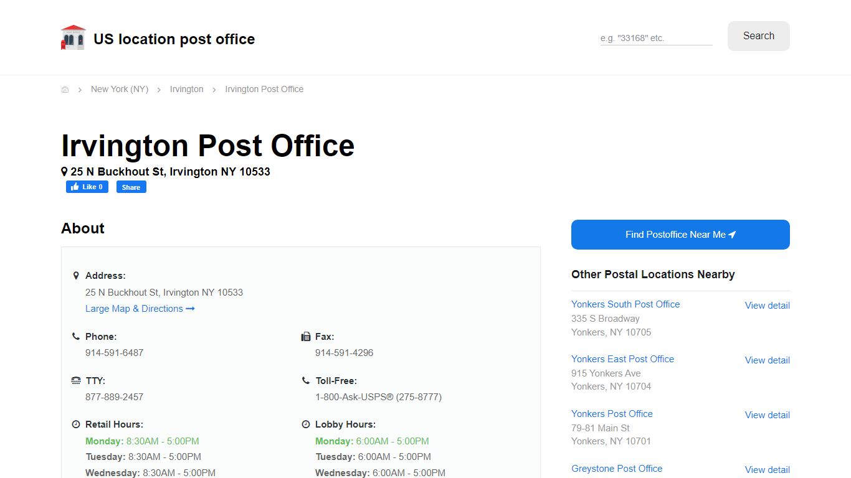Open Yonkers East Post Office link
The width and height of the screenshot is (851, 478).
[622, 359]
